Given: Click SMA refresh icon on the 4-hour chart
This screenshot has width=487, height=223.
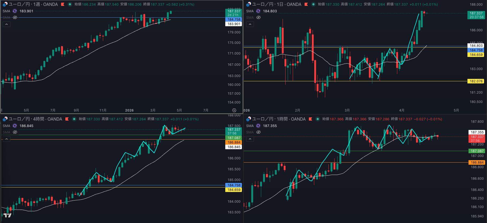Looking at the screenshot, I should [15, 126].
